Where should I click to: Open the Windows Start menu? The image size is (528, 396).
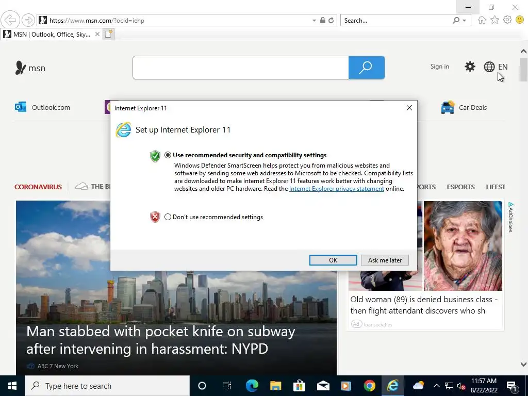[12, 386]
